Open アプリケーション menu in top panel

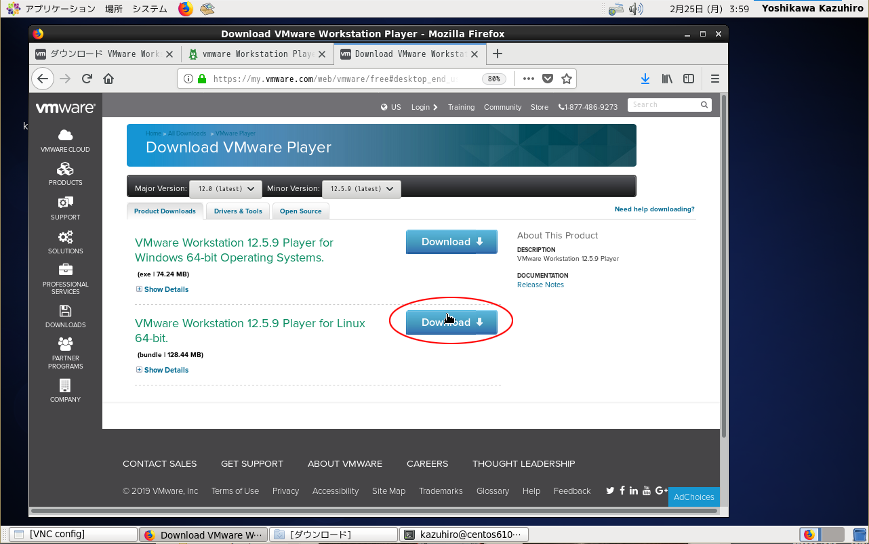(60, 9)
